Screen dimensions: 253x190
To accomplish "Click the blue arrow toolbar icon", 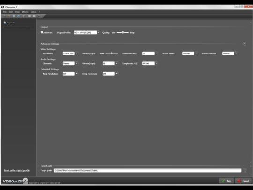I will (x=19, y=16).
